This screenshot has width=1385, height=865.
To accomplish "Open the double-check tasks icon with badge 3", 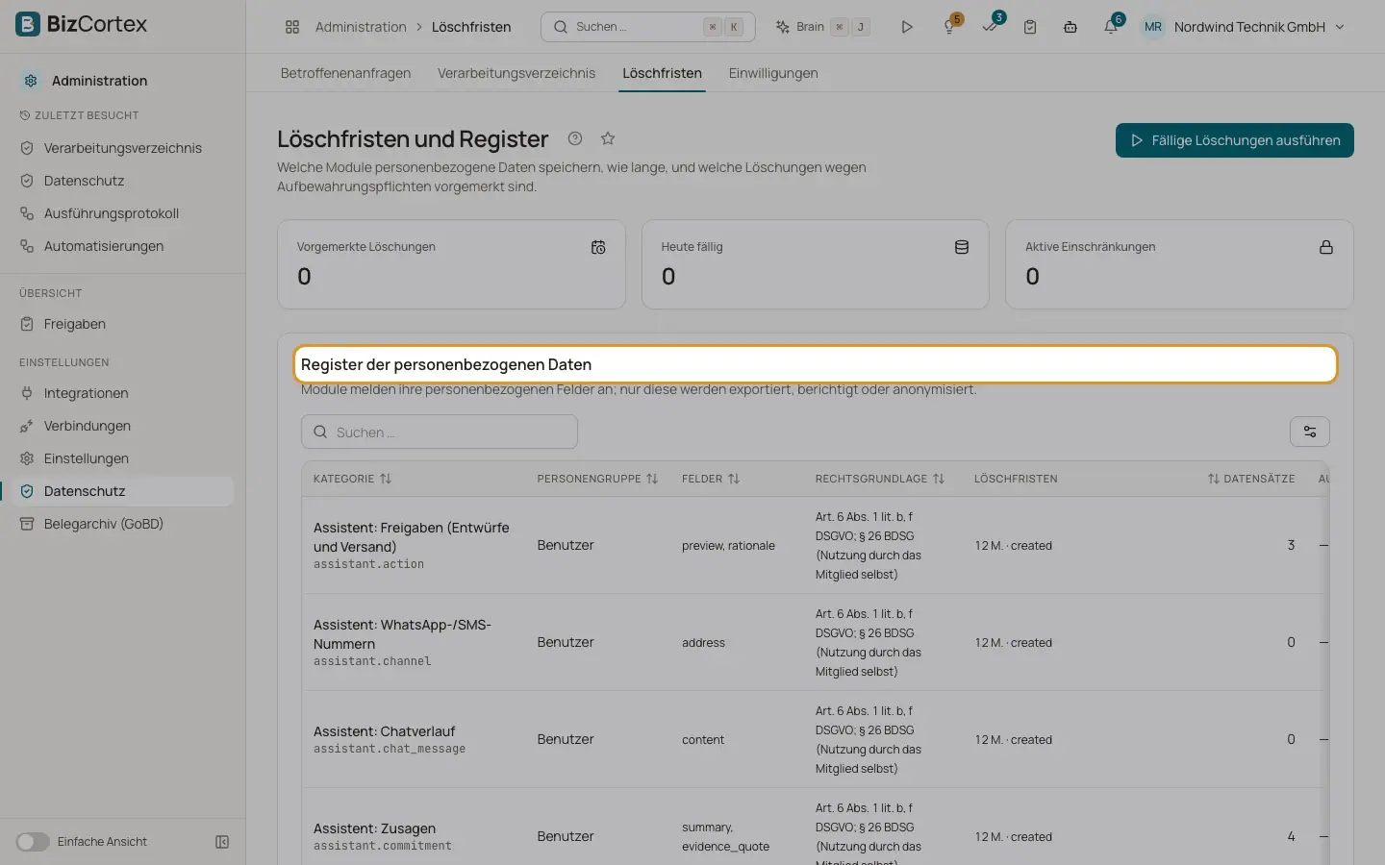I will (991, 26).
